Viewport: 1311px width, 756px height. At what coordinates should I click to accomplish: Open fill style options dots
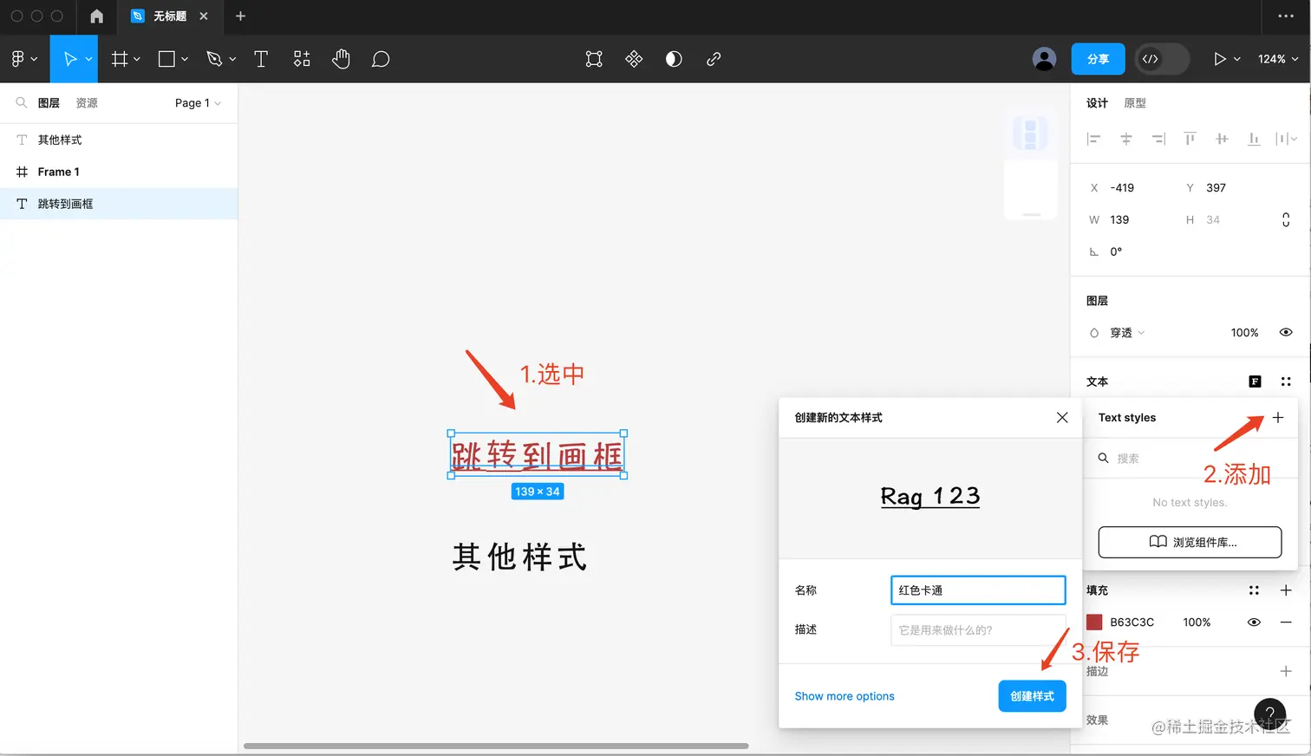pyautogui.click(x=1254, y=590)
